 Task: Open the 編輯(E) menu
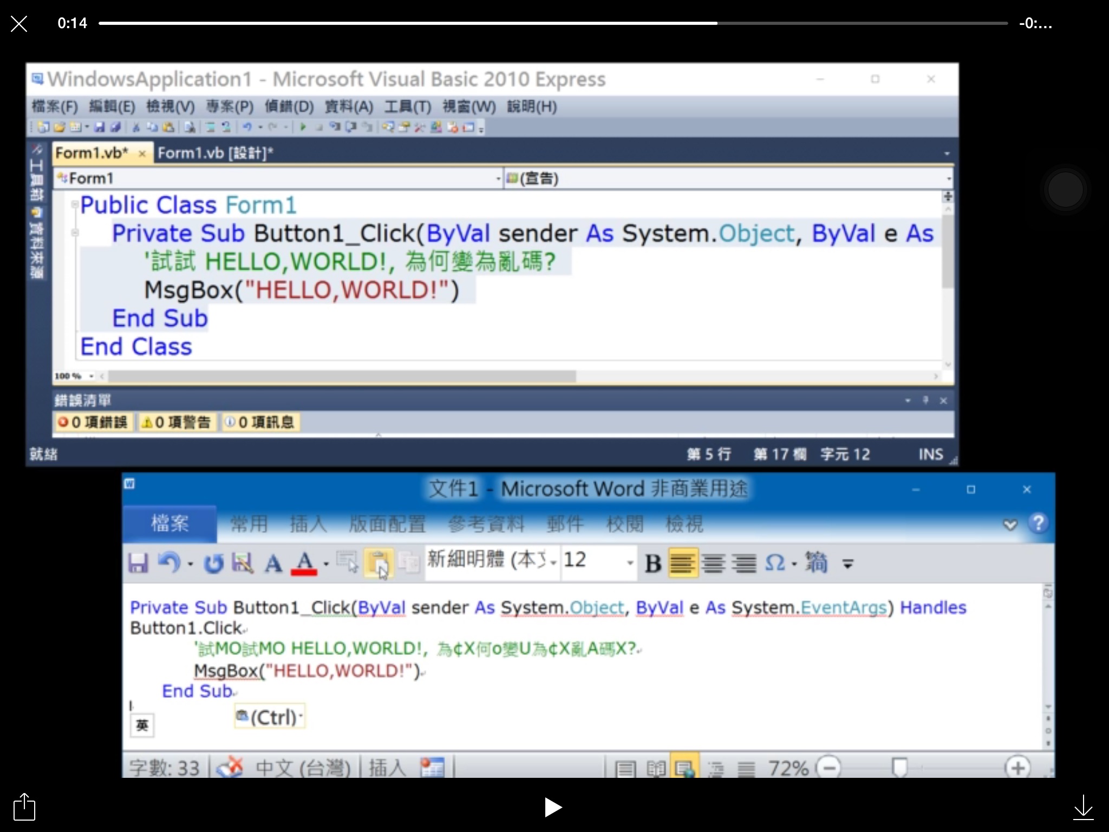pos(112,107)
